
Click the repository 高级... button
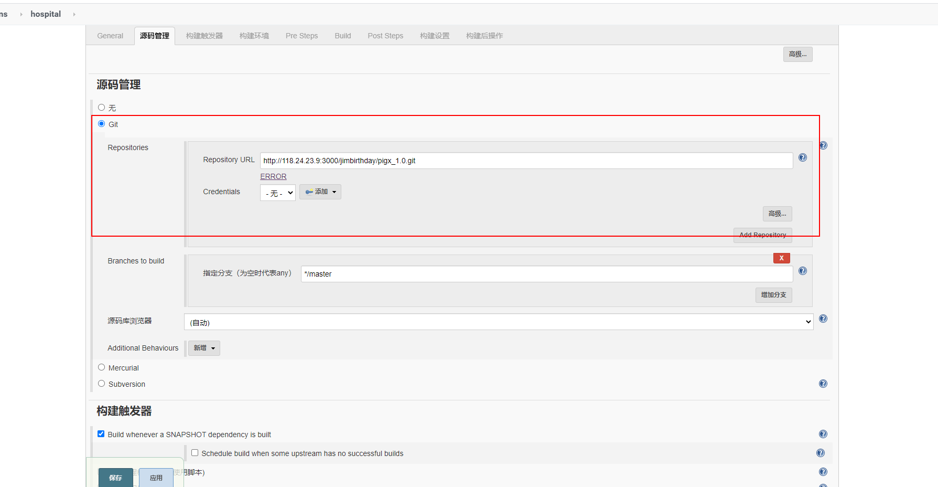pos(778,214)
